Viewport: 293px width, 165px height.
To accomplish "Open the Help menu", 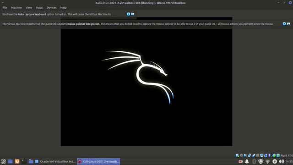I will click(x=63, y=8).
